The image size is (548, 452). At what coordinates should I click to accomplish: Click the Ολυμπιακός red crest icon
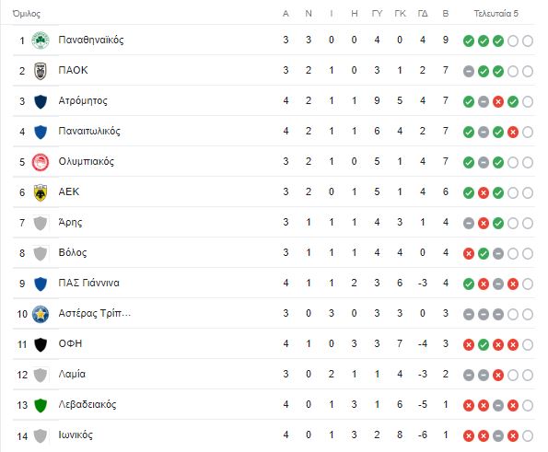pos(41,162)
